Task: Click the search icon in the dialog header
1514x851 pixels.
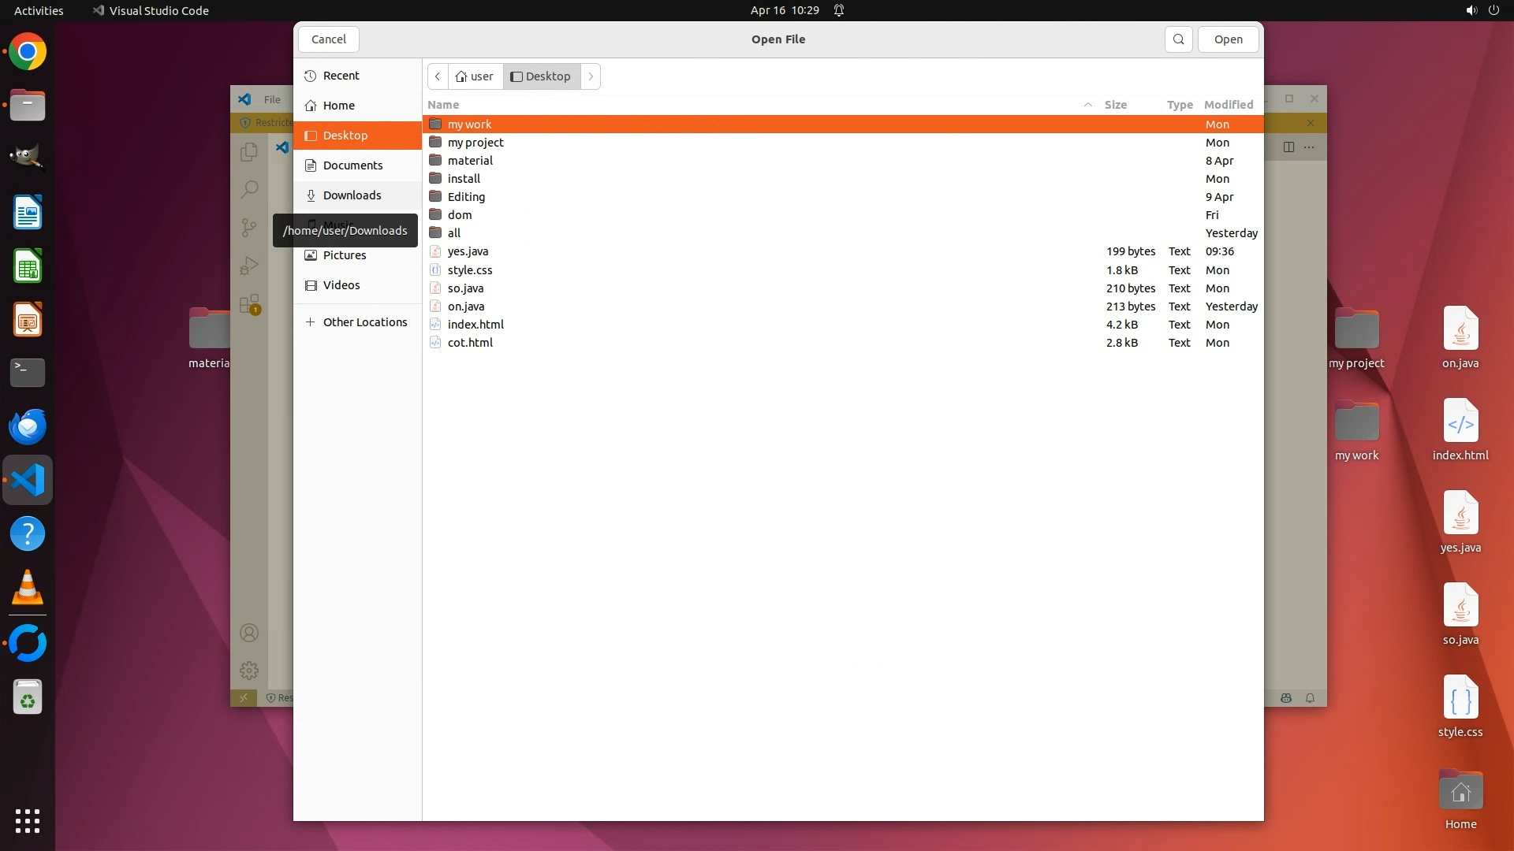Action: (x=1178, y=39)
